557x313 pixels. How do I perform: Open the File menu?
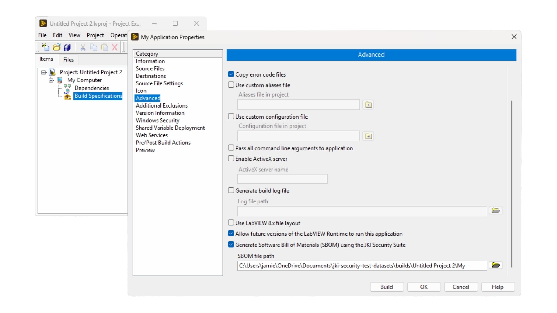pos(42,35)
